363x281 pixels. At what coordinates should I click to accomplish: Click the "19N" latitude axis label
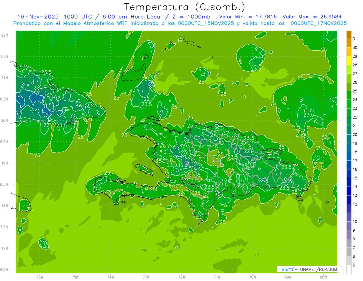(5, 163)
